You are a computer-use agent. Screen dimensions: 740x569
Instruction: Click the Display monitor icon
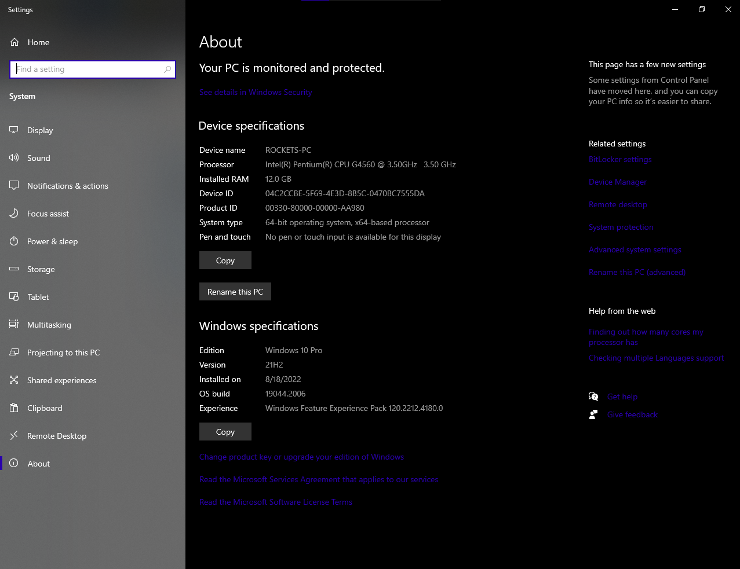click(14, 130)
